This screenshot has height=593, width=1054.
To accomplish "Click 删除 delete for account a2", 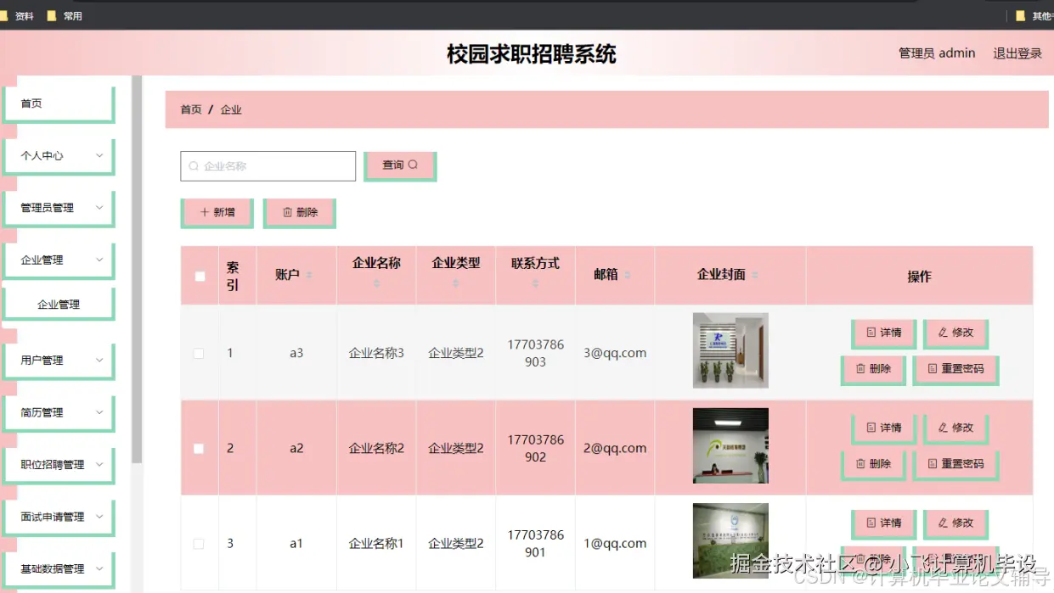I will pyautogui.click(x=873, y=465).
